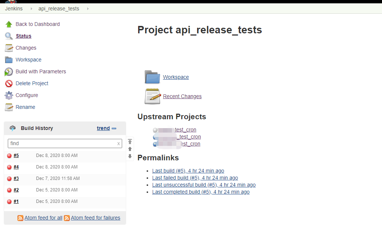Click the Rename notepad icon
382x244 pixels.
(x=9, y=107)
